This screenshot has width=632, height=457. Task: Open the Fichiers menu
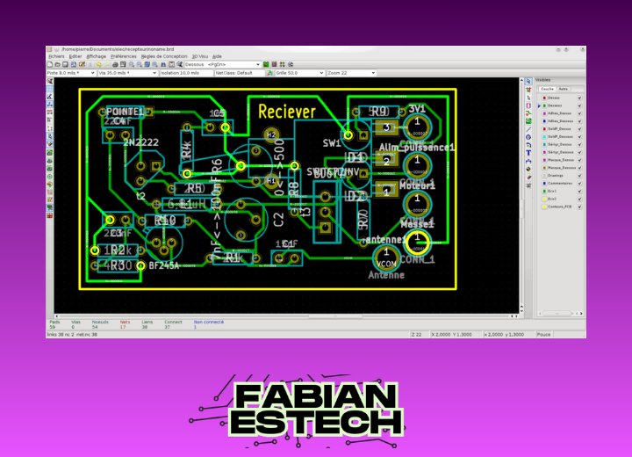56,56
